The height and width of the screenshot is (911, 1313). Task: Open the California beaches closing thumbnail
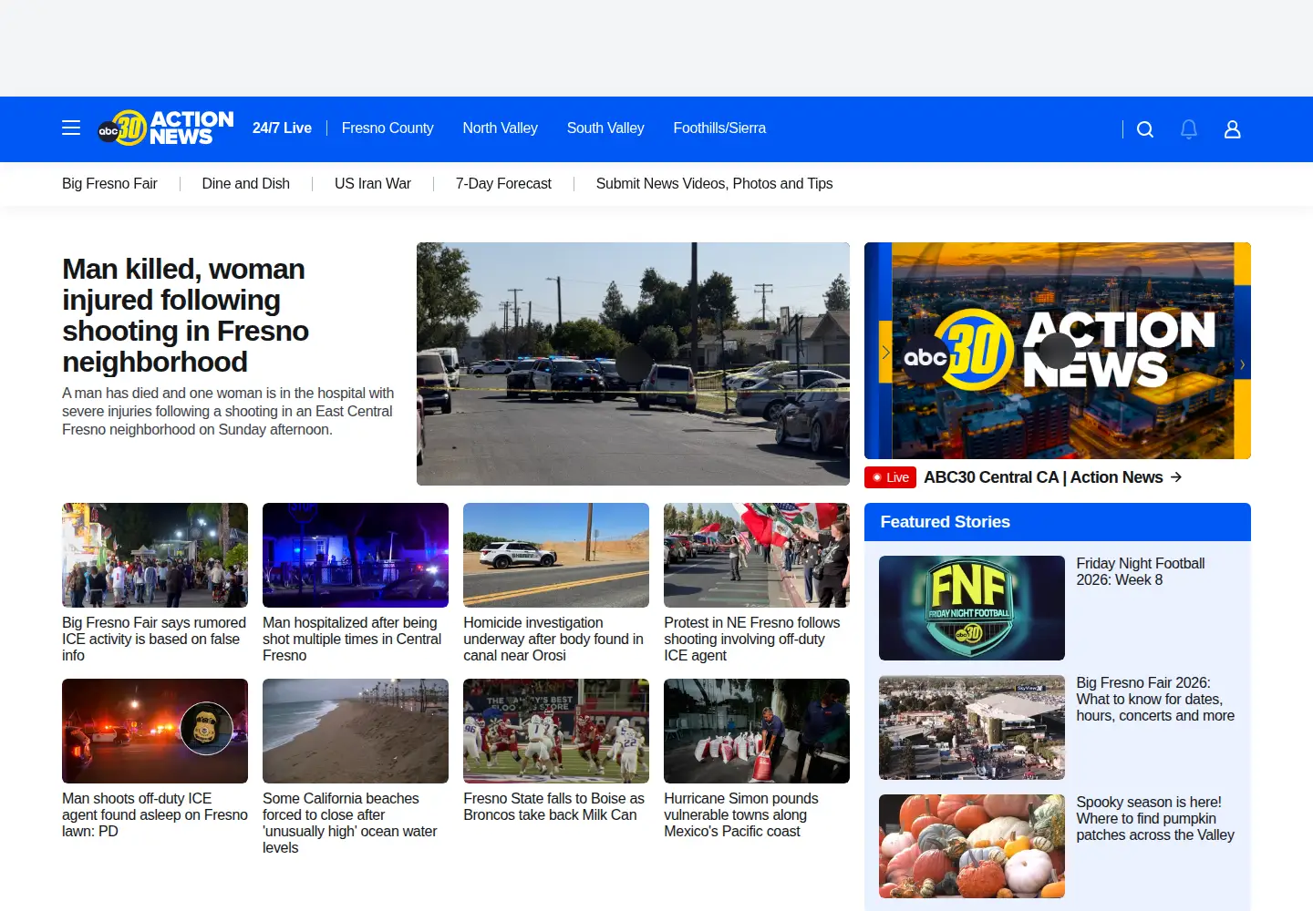(356, 731)
